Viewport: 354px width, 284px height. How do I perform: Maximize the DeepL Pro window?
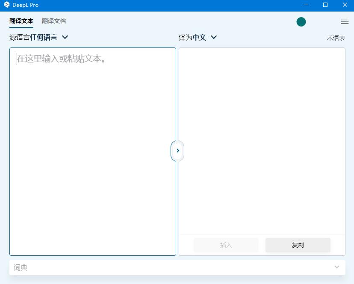tap(325, 5)
